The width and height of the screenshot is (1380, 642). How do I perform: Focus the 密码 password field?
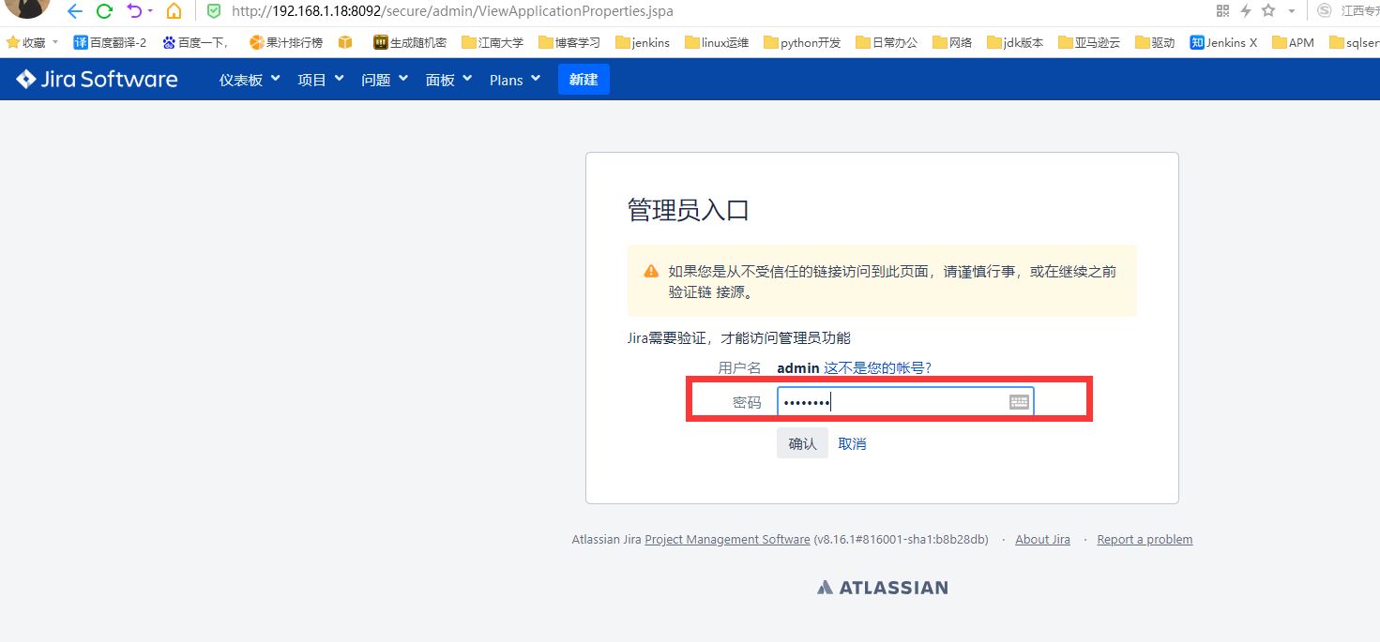tap(905, 402)
